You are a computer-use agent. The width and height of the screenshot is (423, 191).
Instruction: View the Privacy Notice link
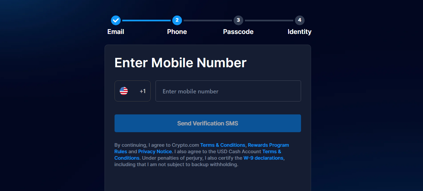[155, 152]
